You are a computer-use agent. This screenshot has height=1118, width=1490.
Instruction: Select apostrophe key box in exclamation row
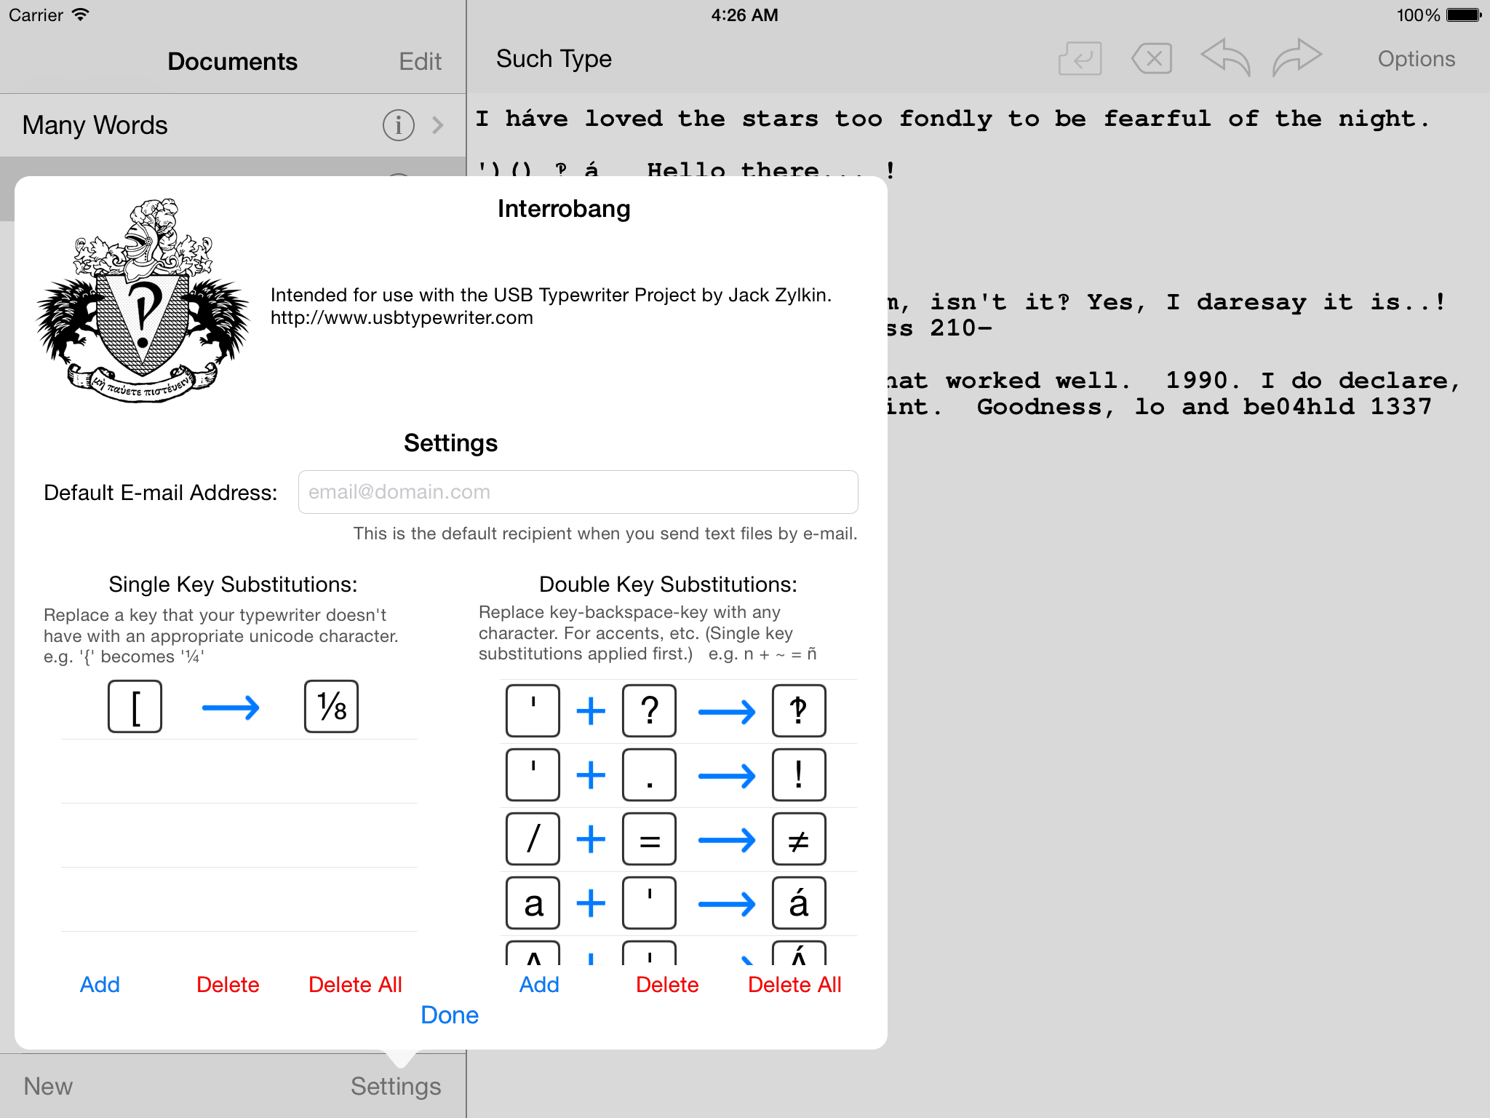tap(533, 775)
